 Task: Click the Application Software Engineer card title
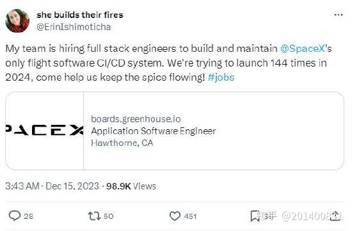(x=154, y=131)
